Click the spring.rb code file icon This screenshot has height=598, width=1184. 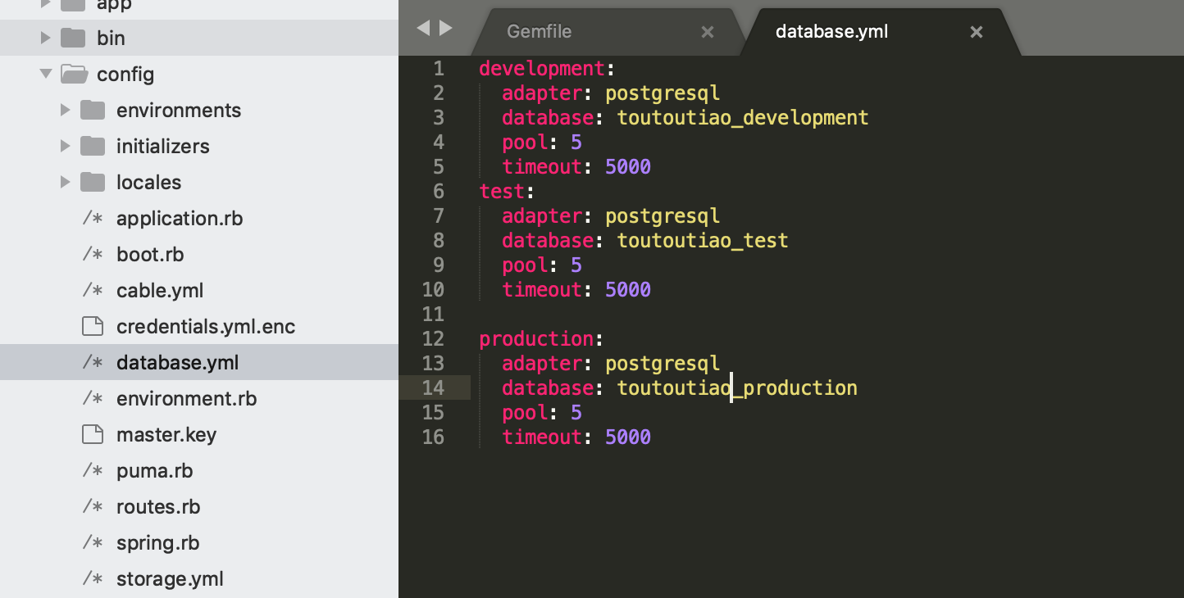pos(93,543)
